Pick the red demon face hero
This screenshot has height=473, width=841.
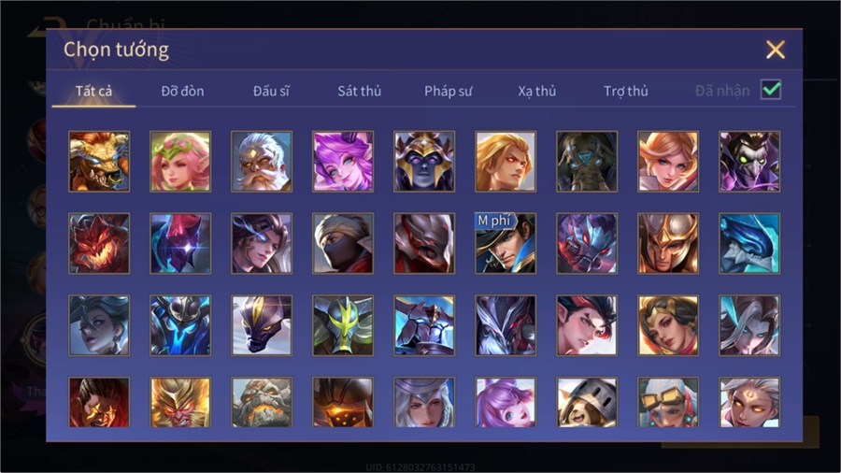click(x=99, y=243)
